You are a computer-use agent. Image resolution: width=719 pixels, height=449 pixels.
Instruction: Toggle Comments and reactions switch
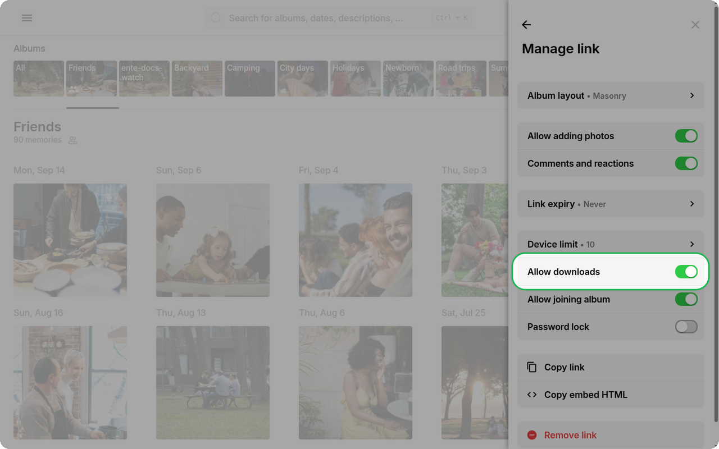[x=686, y=163]
